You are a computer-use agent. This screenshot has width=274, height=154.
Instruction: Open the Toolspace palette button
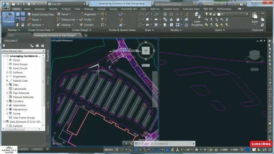[x=8, y=19]
